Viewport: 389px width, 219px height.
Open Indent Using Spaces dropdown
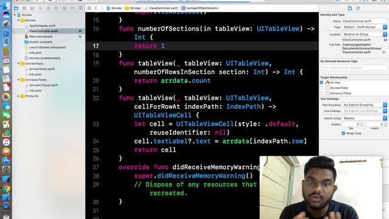(x=364, y=118)
